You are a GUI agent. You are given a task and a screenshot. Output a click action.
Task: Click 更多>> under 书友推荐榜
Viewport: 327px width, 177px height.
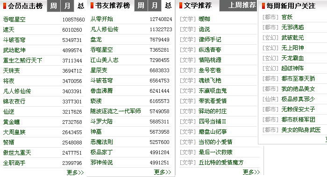click(163, 172)
